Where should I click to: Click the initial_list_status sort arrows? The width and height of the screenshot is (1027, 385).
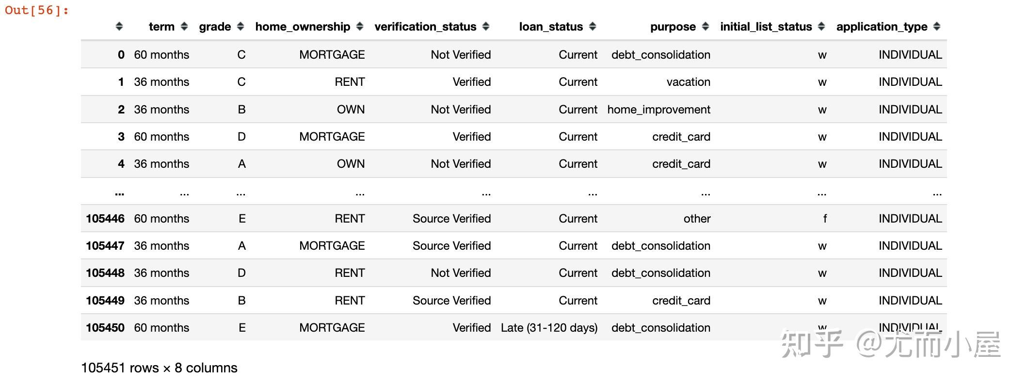821,27
